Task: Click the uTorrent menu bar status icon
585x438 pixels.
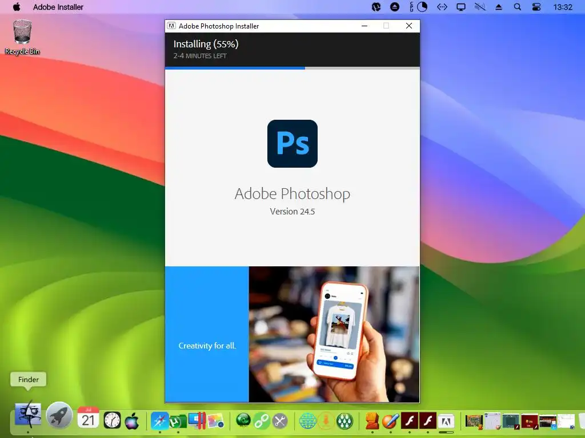Action: click(x=376, y=7)
